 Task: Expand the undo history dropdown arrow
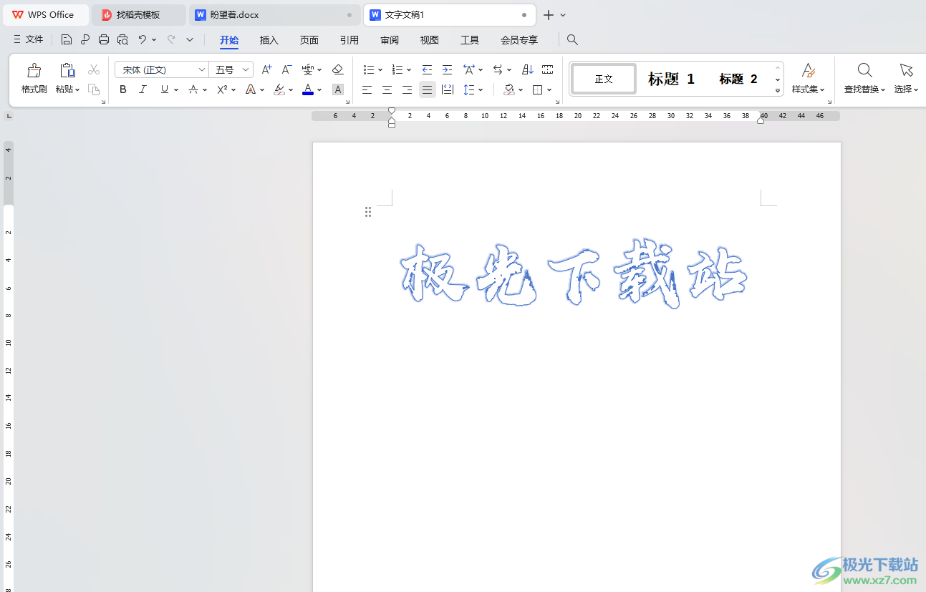[154, 40]
